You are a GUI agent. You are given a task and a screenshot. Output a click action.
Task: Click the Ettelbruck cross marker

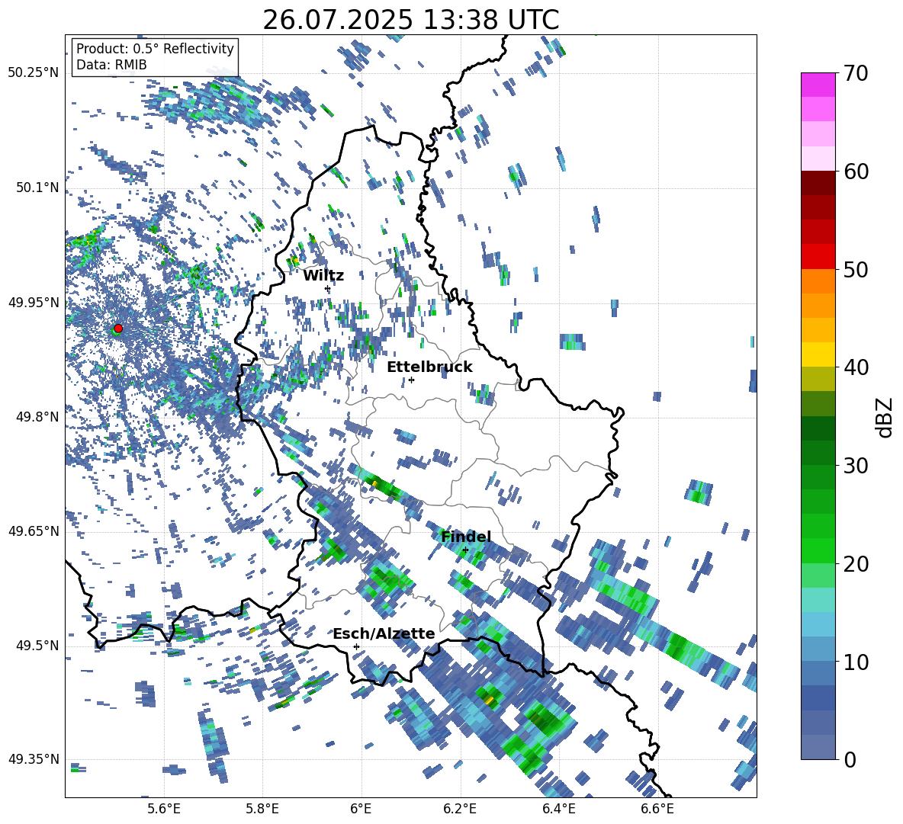point(411,380)
